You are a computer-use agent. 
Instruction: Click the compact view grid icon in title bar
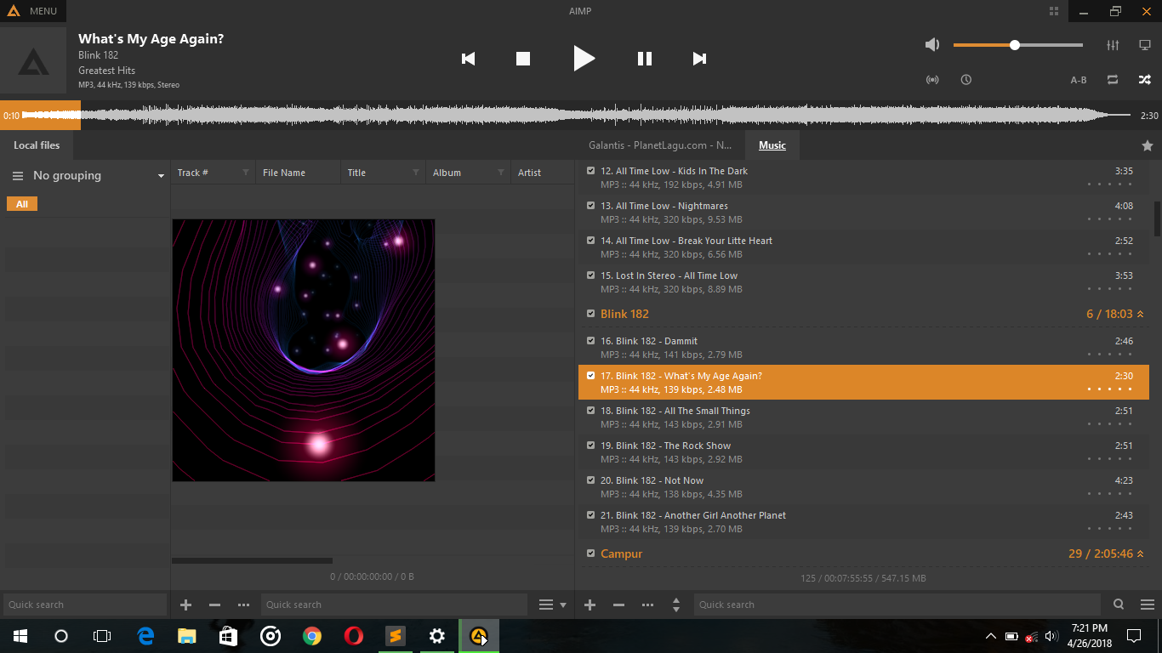[x=1054, y=11]
